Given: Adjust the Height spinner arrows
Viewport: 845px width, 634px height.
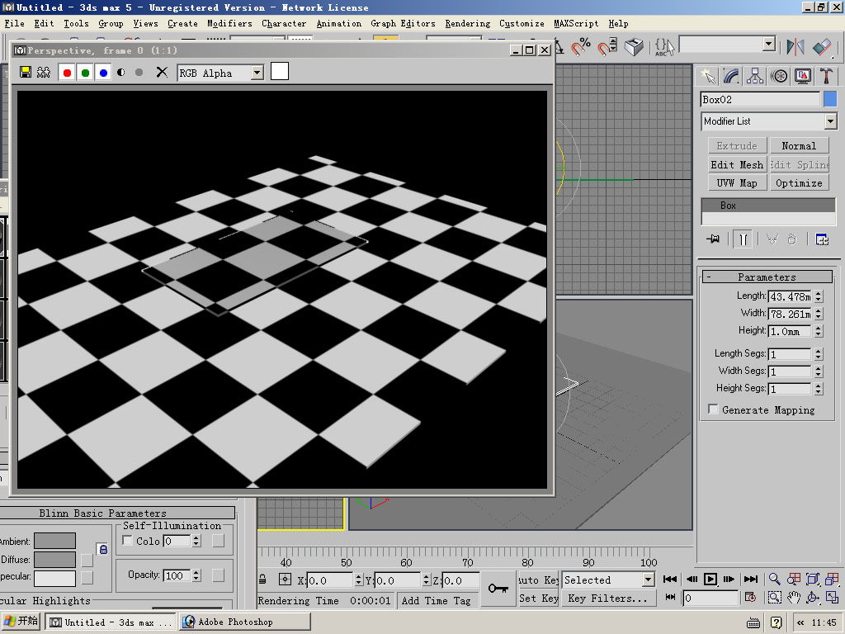Looking at the screenshot, I should pos(819,331).
